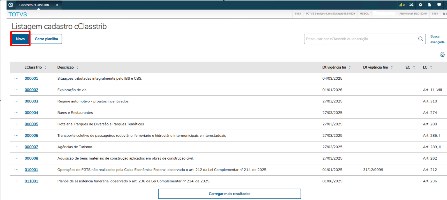Click the cClasstrib search input field

pyautogui.click(x=361, y=39)
